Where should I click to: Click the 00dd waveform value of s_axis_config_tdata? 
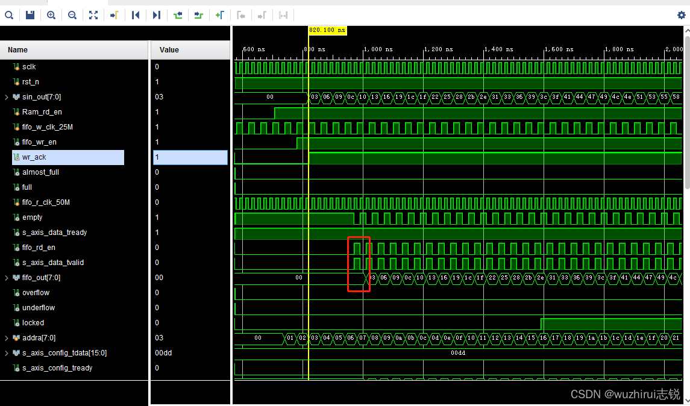[x=457, y=353]
